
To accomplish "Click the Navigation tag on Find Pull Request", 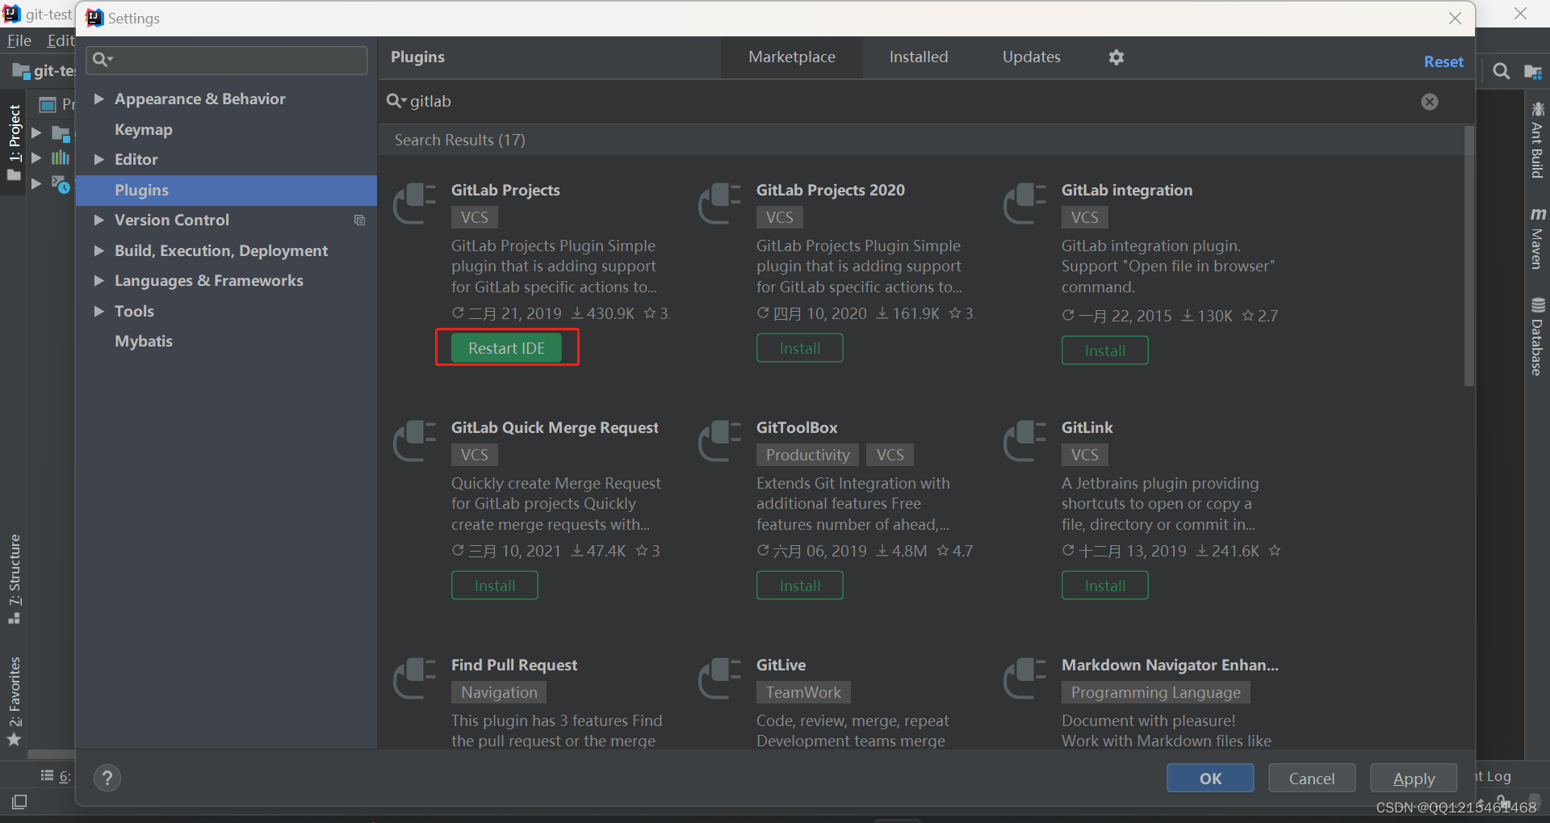I will [499, 692].
